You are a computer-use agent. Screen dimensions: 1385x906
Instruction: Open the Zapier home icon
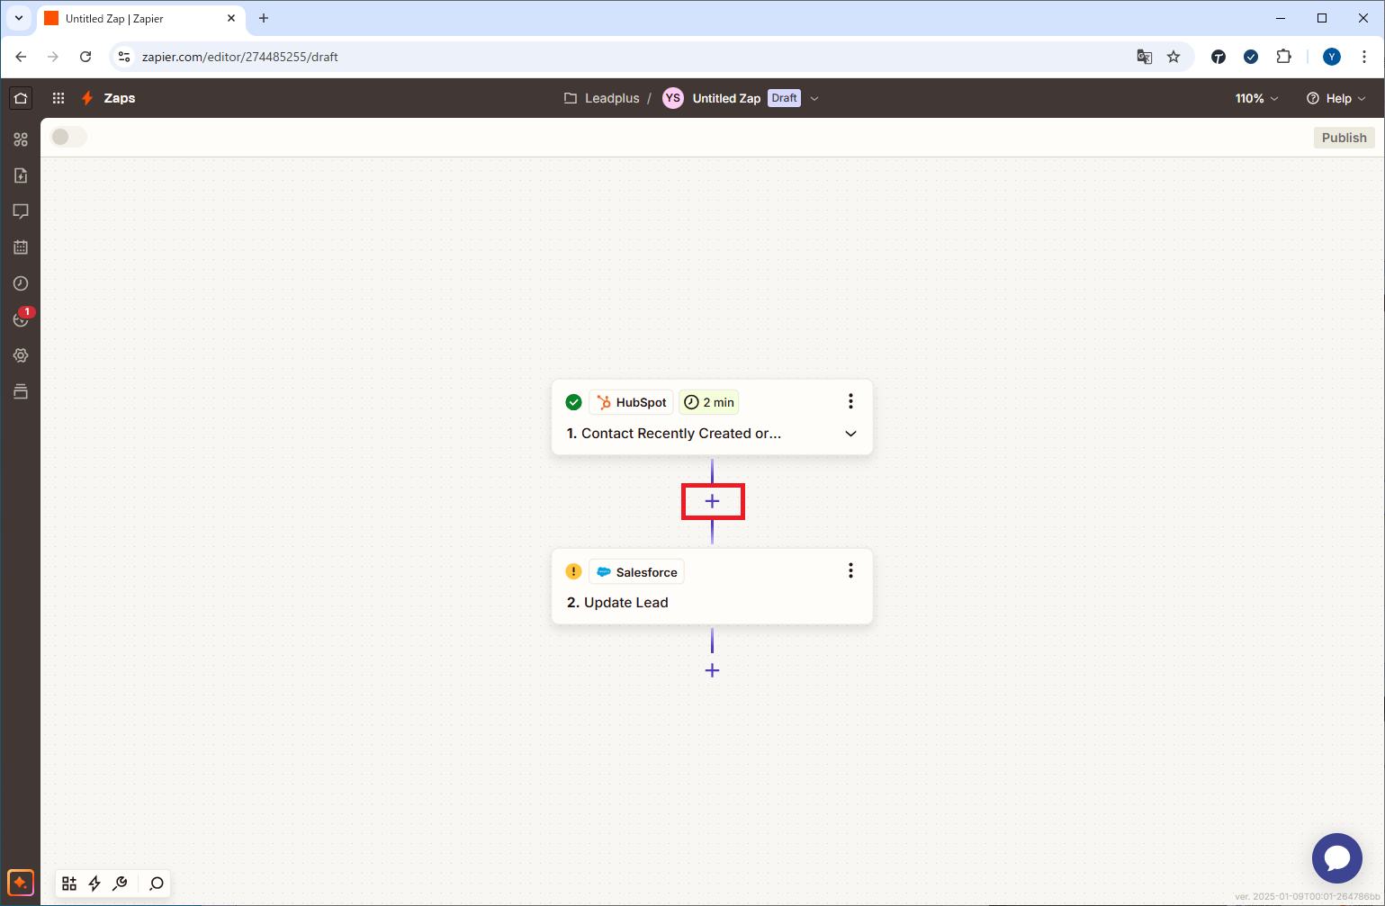click(x=21, y=98)
